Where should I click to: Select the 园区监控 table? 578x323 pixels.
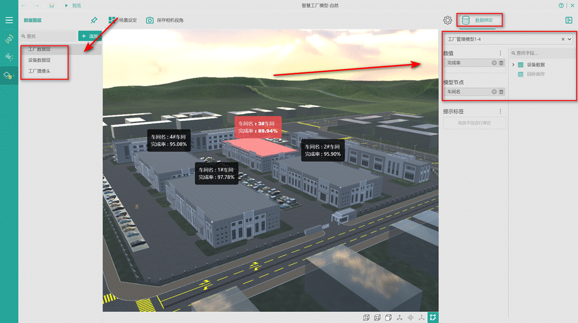click(531, 74)
